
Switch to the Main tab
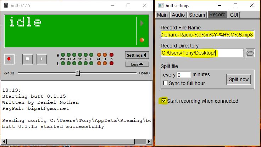pyautogui.click(x=162, y=15)
